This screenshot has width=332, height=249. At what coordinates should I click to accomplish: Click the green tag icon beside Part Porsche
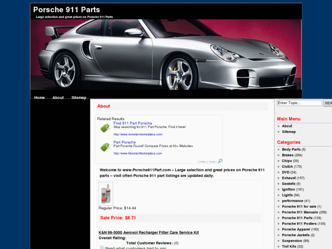point(105,147)
